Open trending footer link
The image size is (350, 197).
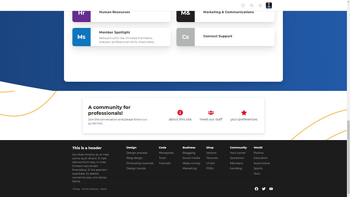(236, 169)
